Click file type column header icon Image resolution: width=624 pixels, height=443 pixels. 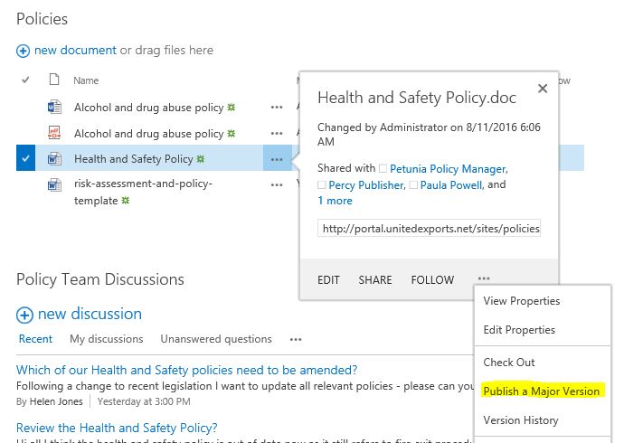[x=53, y=80]
